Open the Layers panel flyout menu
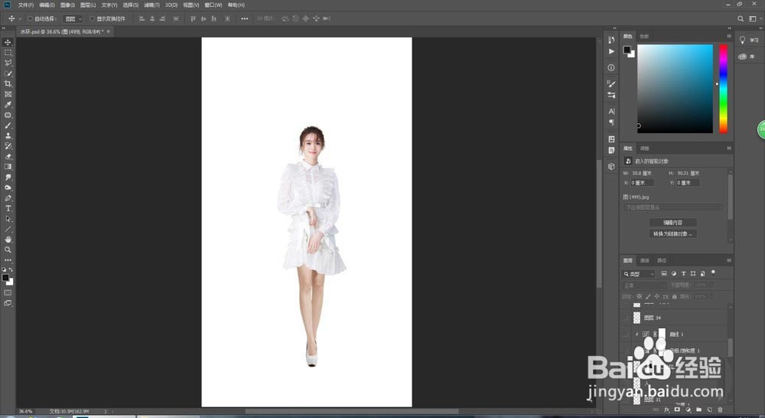The height and width of the screenshot is (418, 765). point(729,260)
